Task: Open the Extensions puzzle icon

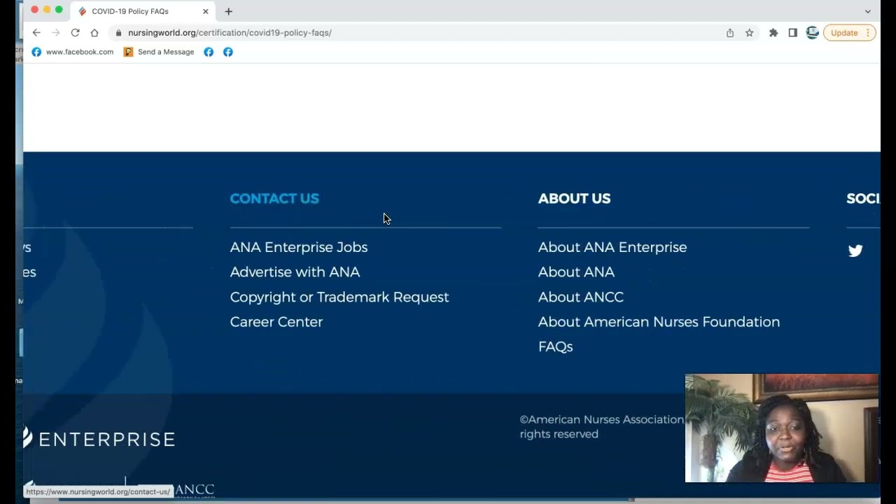Action: point(773,33)
